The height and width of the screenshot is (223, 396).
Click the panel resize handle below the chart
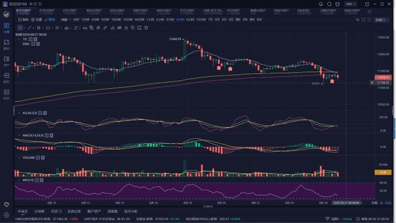pos(208,206)
